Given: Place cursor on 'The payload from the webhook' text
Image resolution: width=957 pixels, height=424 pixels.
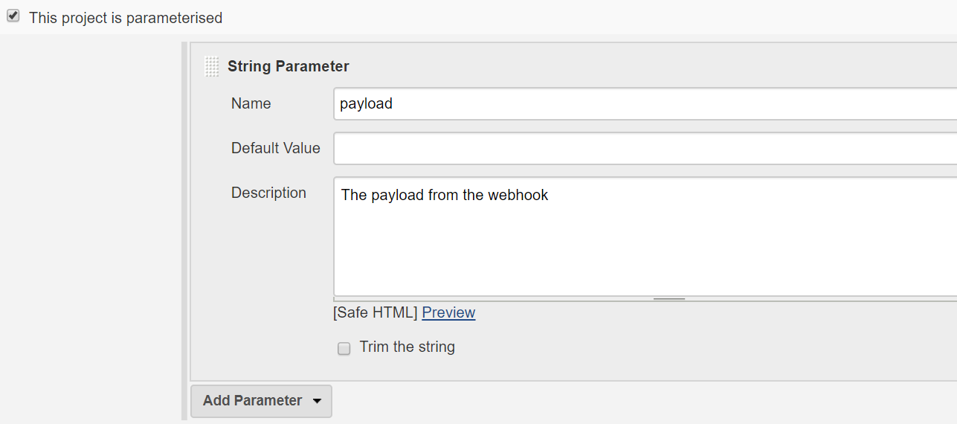Looking at the screenshot, I should (x=444, y=195).
